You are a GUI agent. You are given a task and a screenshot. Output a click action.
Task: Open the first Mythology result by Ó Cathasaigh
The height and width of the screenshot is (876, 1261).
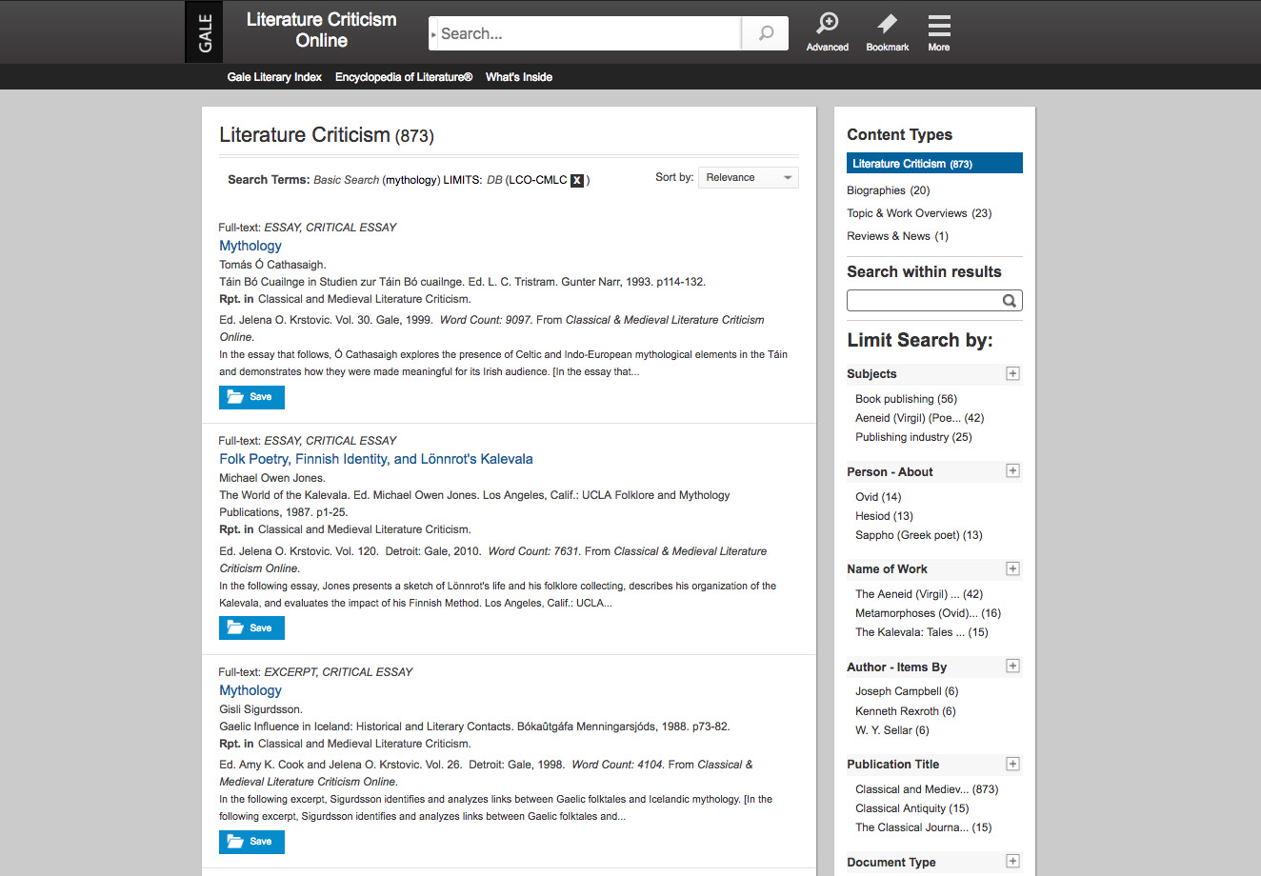tap(250, 246)
